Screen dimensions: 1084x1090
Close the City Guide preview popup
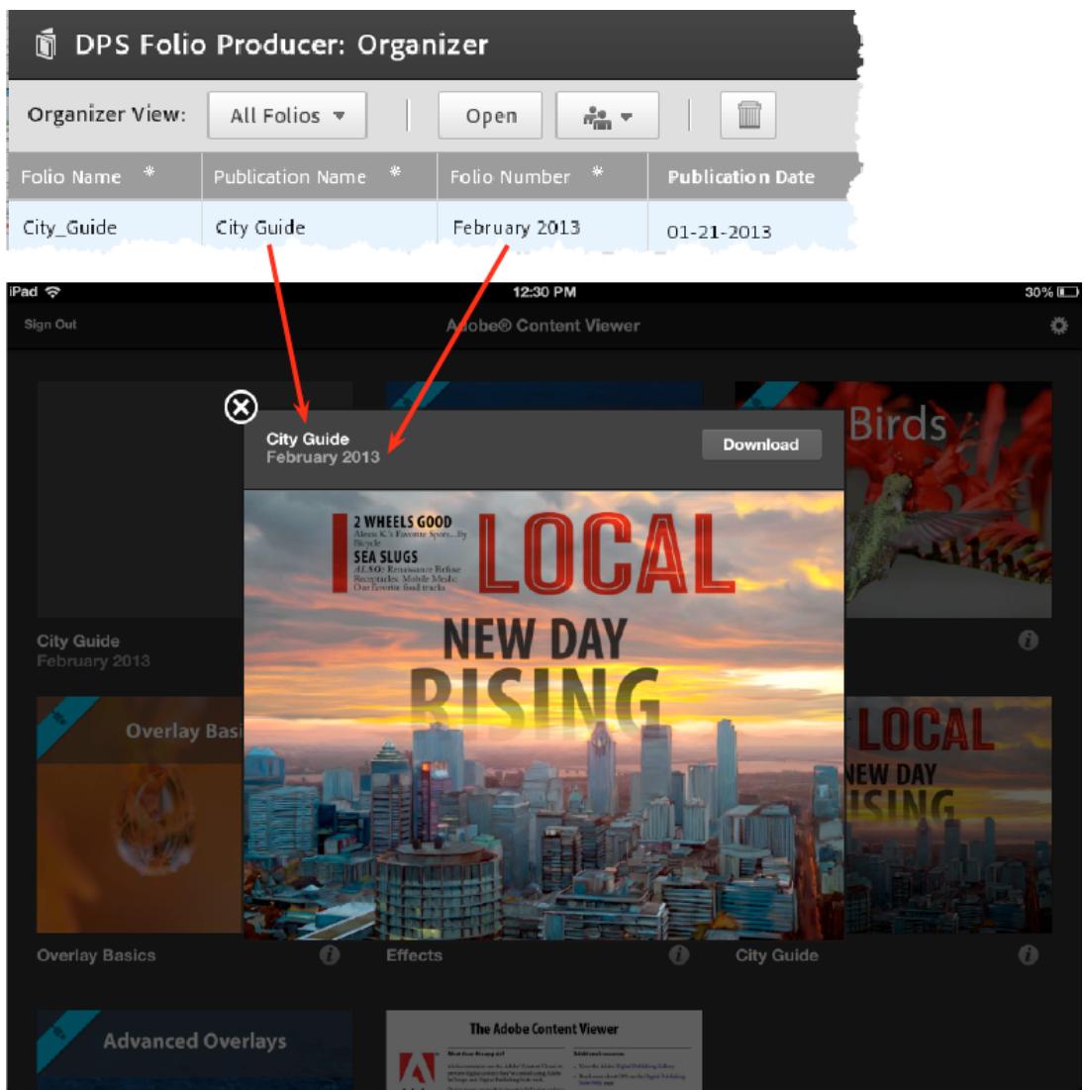point(242,407)
